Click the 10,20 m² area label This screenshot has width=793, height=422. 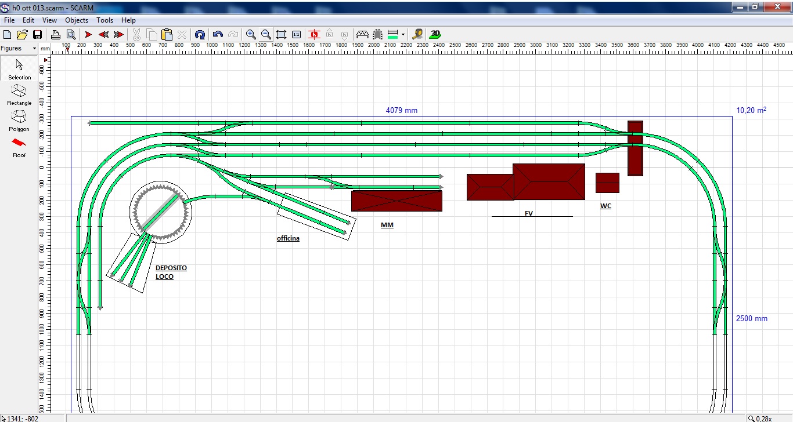point(751,110)
